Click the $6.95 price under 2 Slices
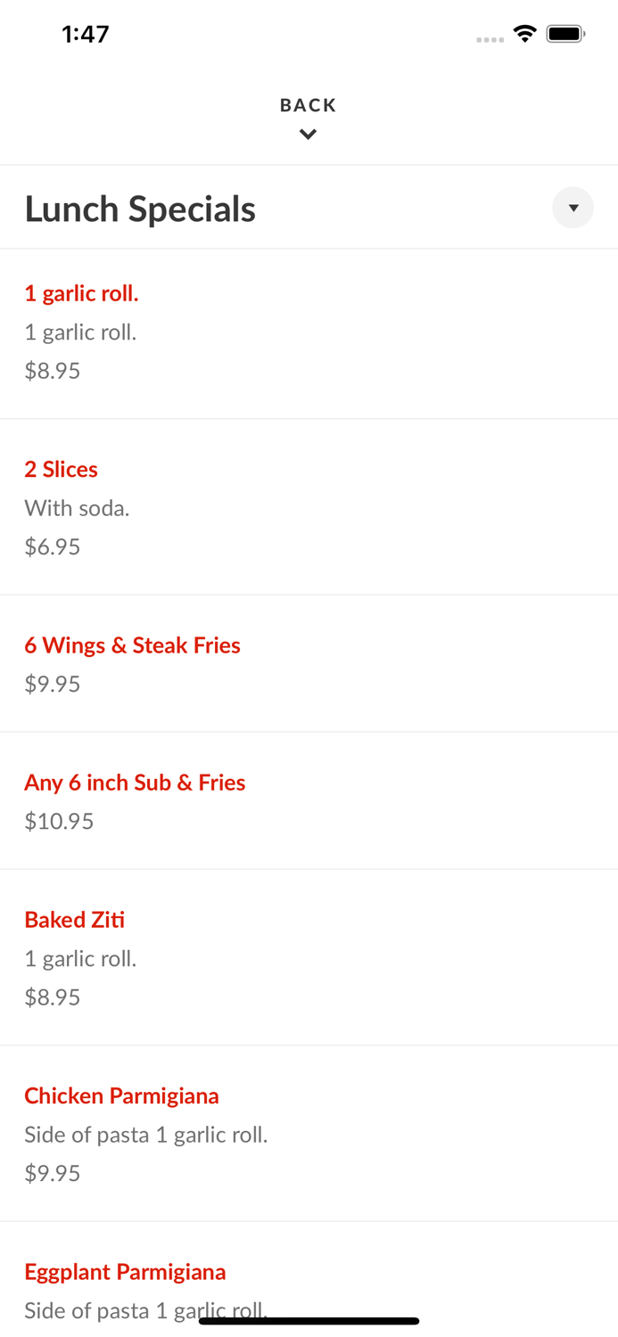This screenshot has width=618, height=1337. coord(53,546)
